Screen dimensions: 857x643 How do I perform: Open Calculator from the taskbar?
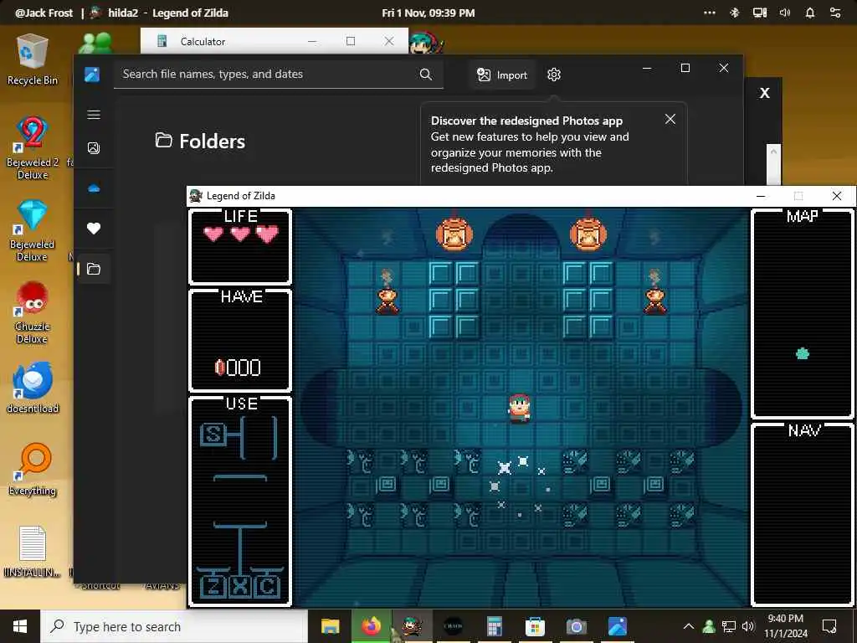[495, 626]
